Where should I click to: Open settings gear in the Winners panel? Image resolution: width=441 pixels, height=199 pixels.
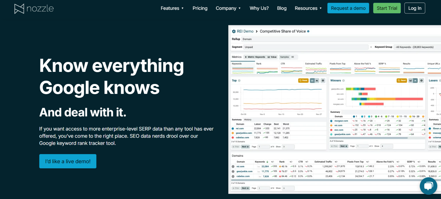pos(422,81)
